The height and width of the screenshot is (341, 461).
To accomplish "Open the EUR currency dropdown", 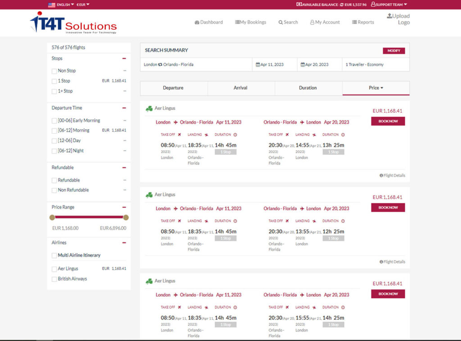I will (83, 5).
